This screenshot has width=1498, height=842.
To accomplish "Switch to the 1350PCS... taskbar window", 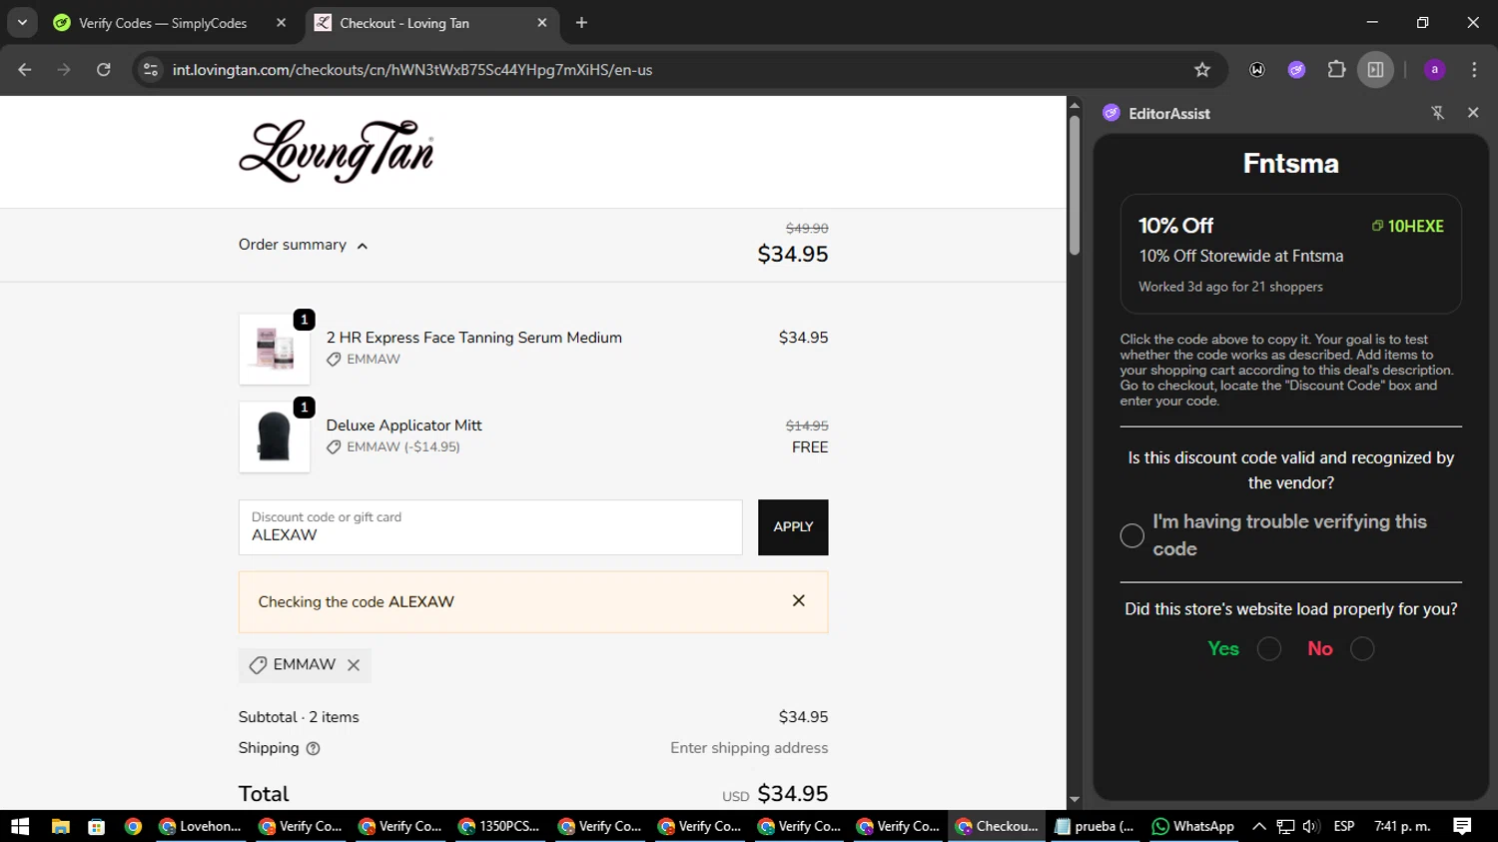I will click(499, 826).
